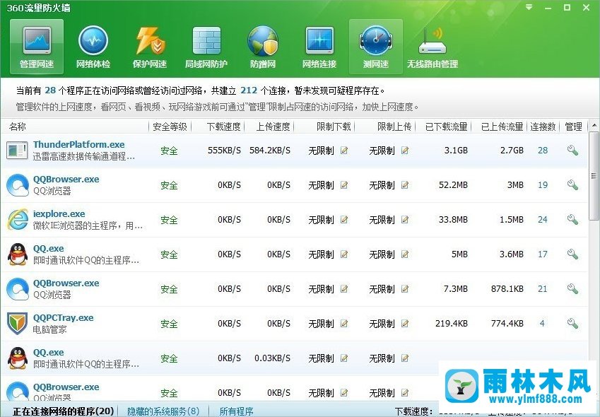600x417 pixels.
Task: Open QQPCTray.exe program name link
Action: [63, 318]
